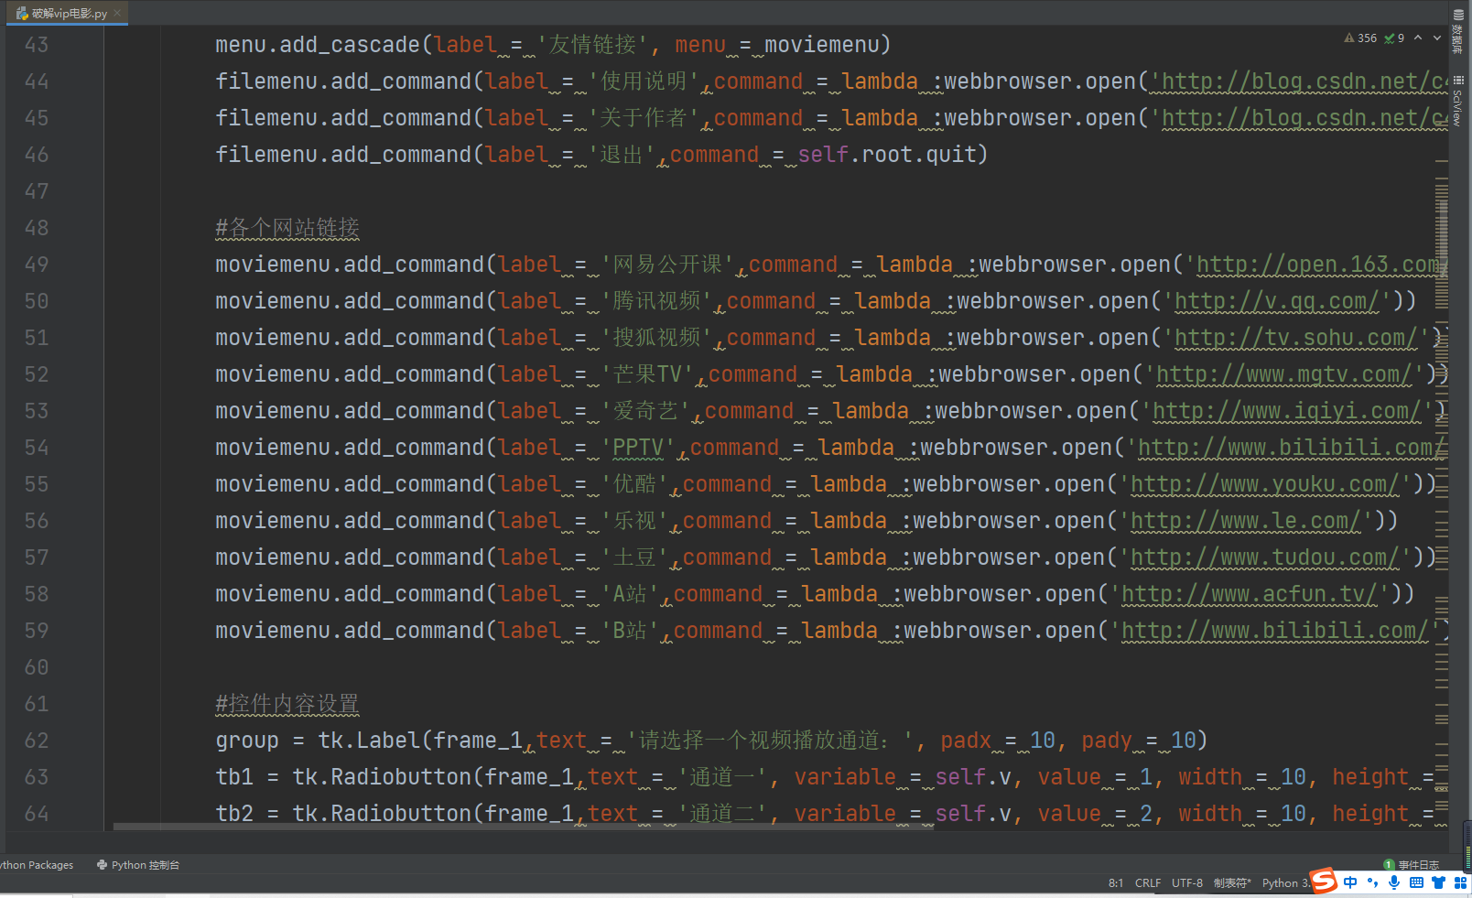Change UTF-8 file encoding in status bar
1472x898 pixels.
point(1187,883)
